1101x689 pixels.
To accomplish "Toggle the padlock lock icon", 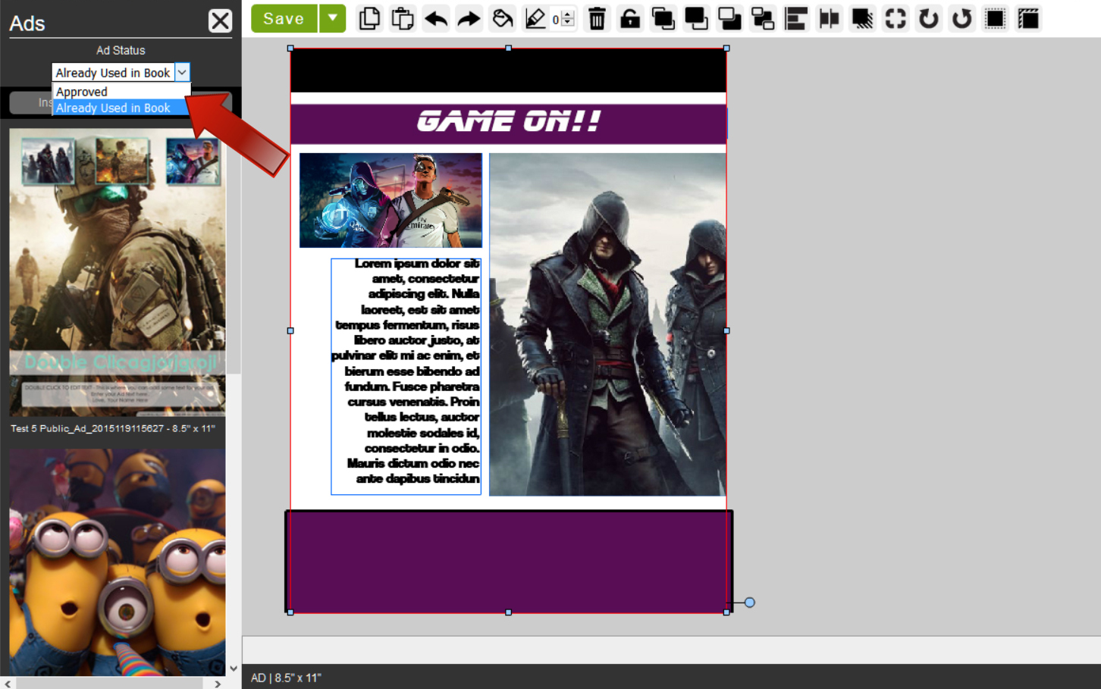I will coord(629,18).
